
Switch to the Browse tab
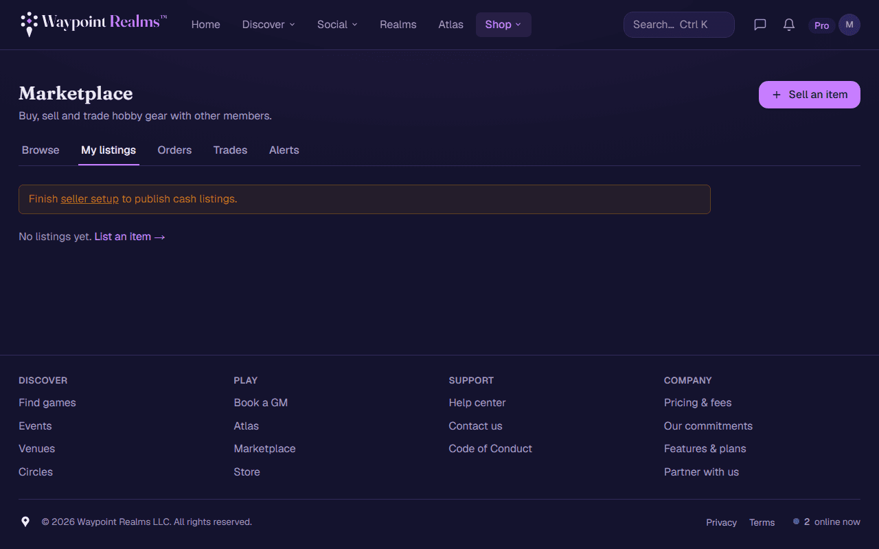41,150
